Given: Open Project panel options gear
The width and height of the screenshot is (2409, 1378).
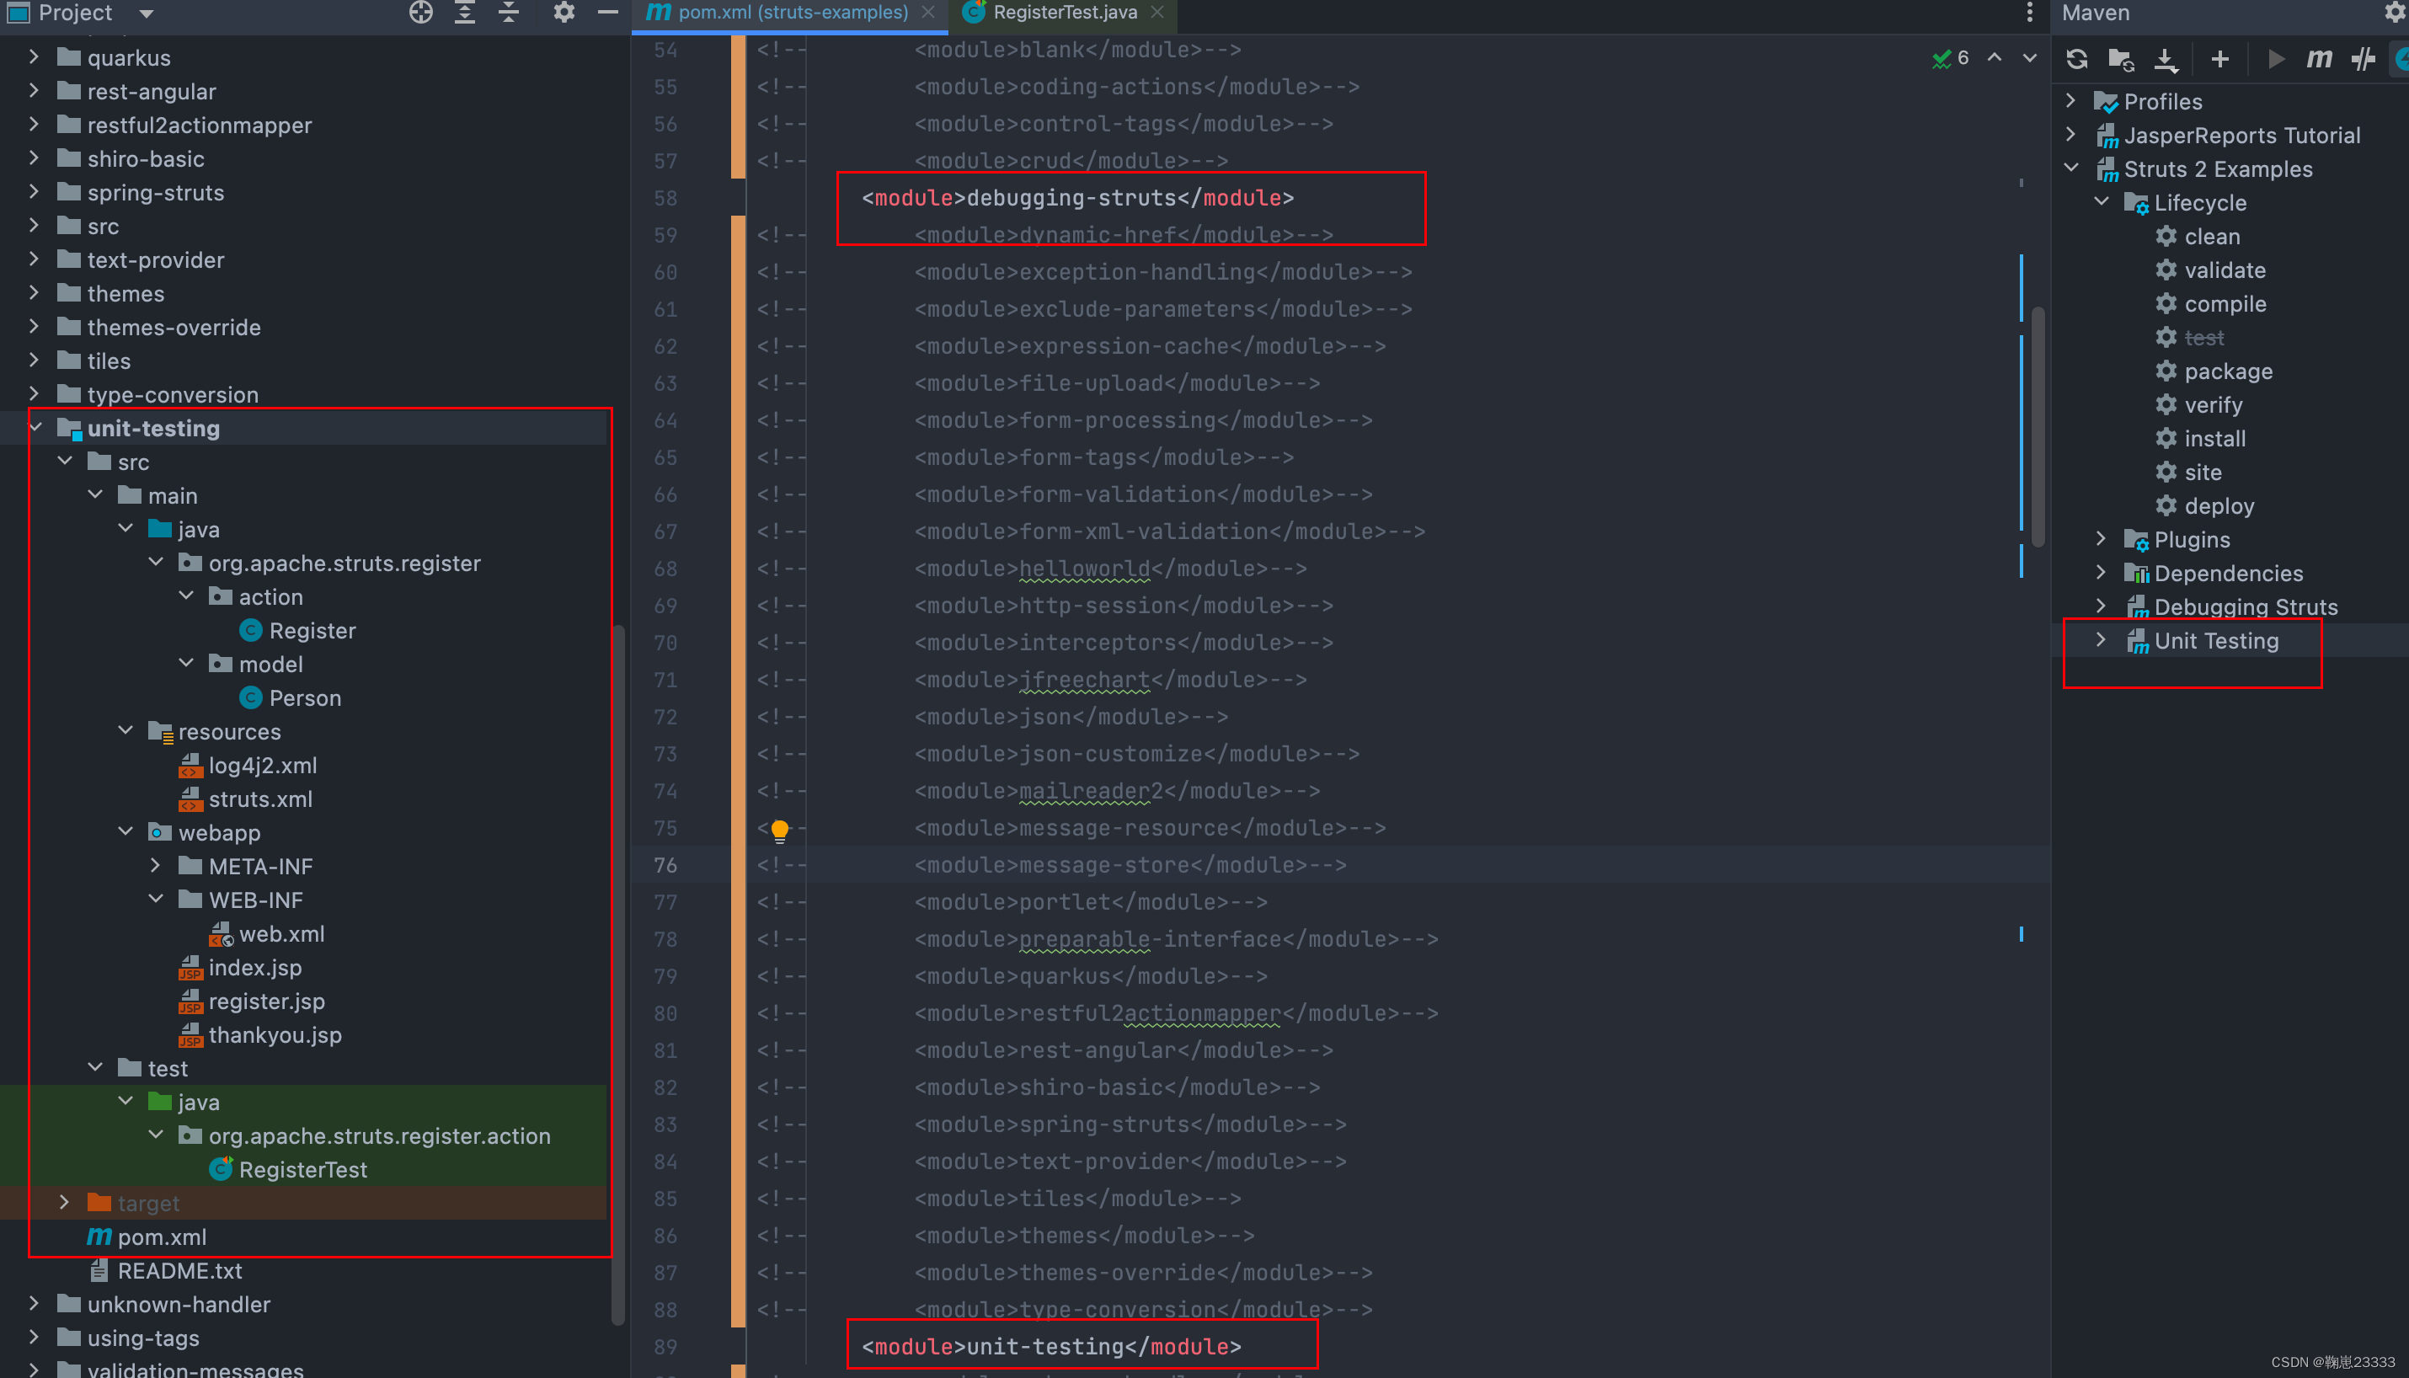Looking at the screenshot, I should click(x=564, y=13).
